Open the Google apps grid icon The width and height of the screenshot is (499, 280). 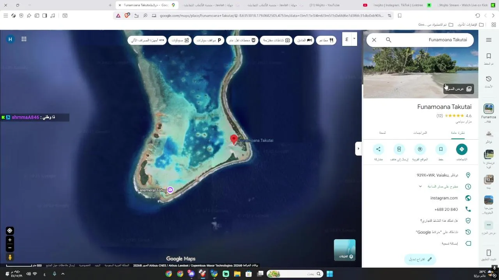(x=24, y=39)
